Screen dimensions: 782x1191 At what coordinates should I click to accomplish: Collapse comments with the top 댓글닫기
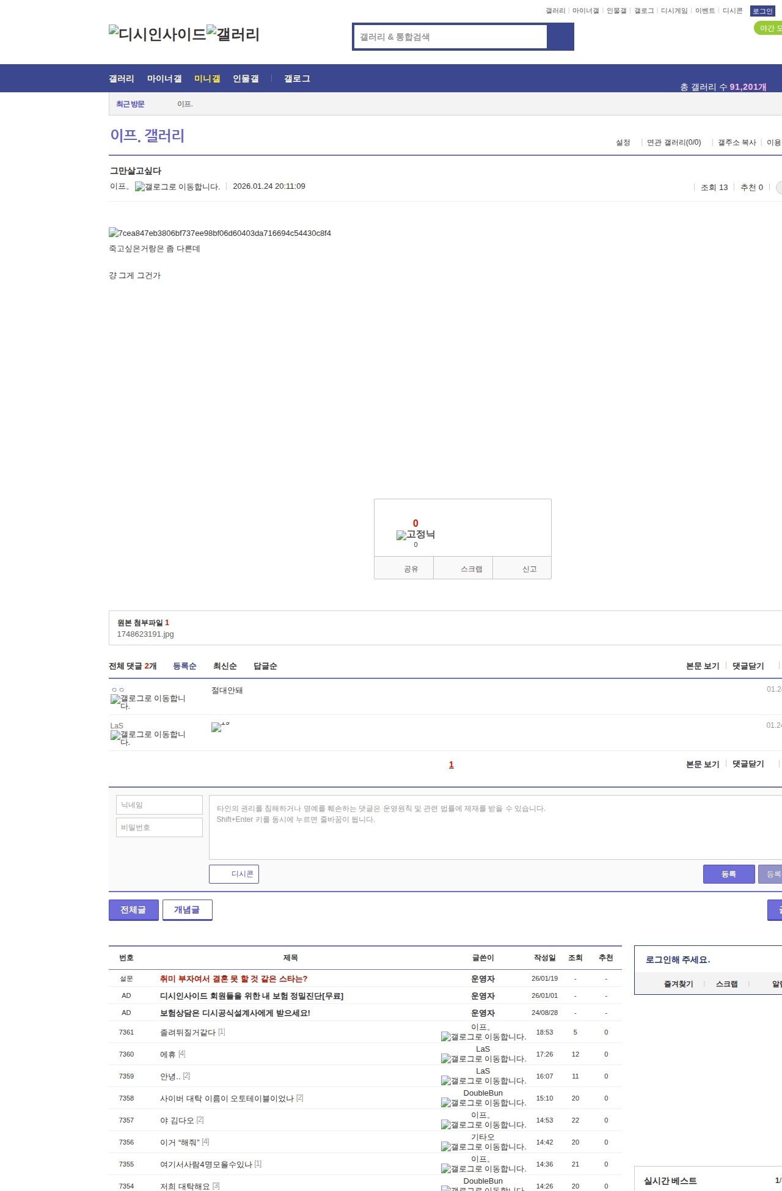(x=748, y=666)
